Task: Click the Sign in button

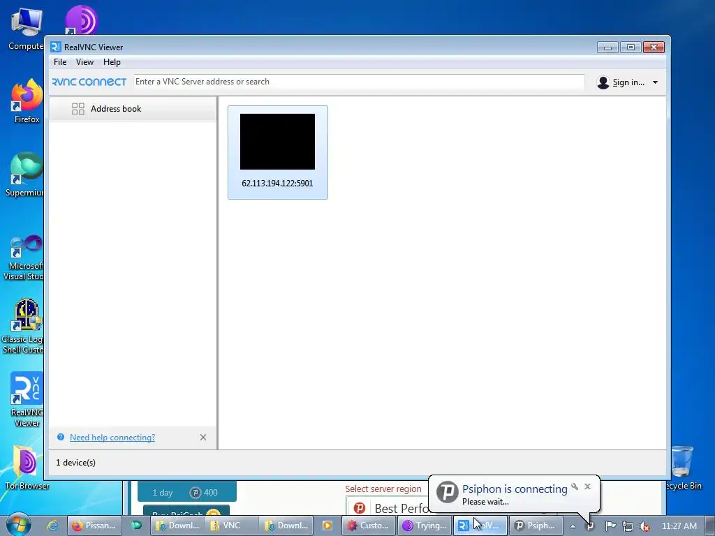Action: 628,82
